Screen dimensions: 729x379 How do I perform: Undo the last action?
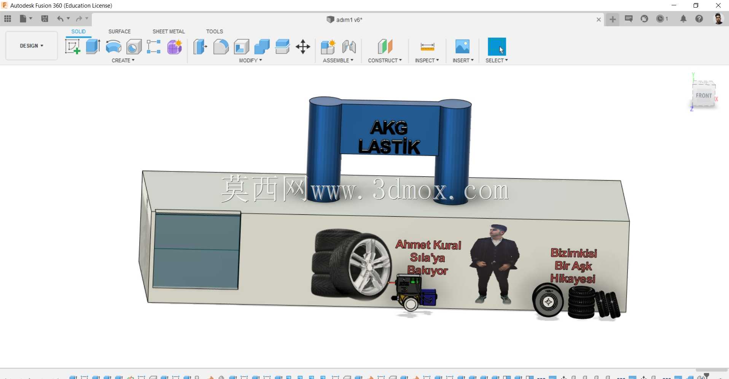coord(60,19)
